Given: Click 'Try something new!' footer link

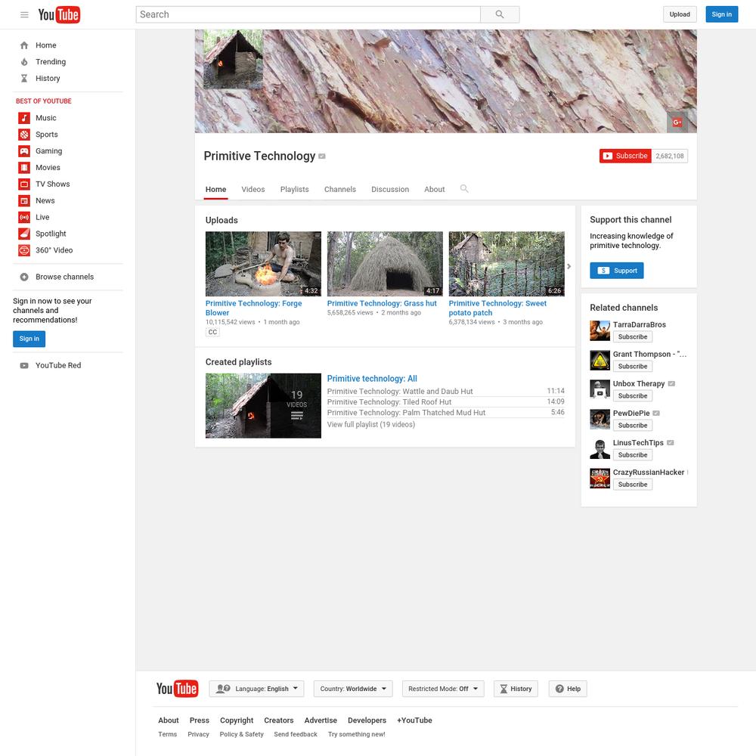Looking at the screenshot, I should pyautogui.click(x=356, y=734).
